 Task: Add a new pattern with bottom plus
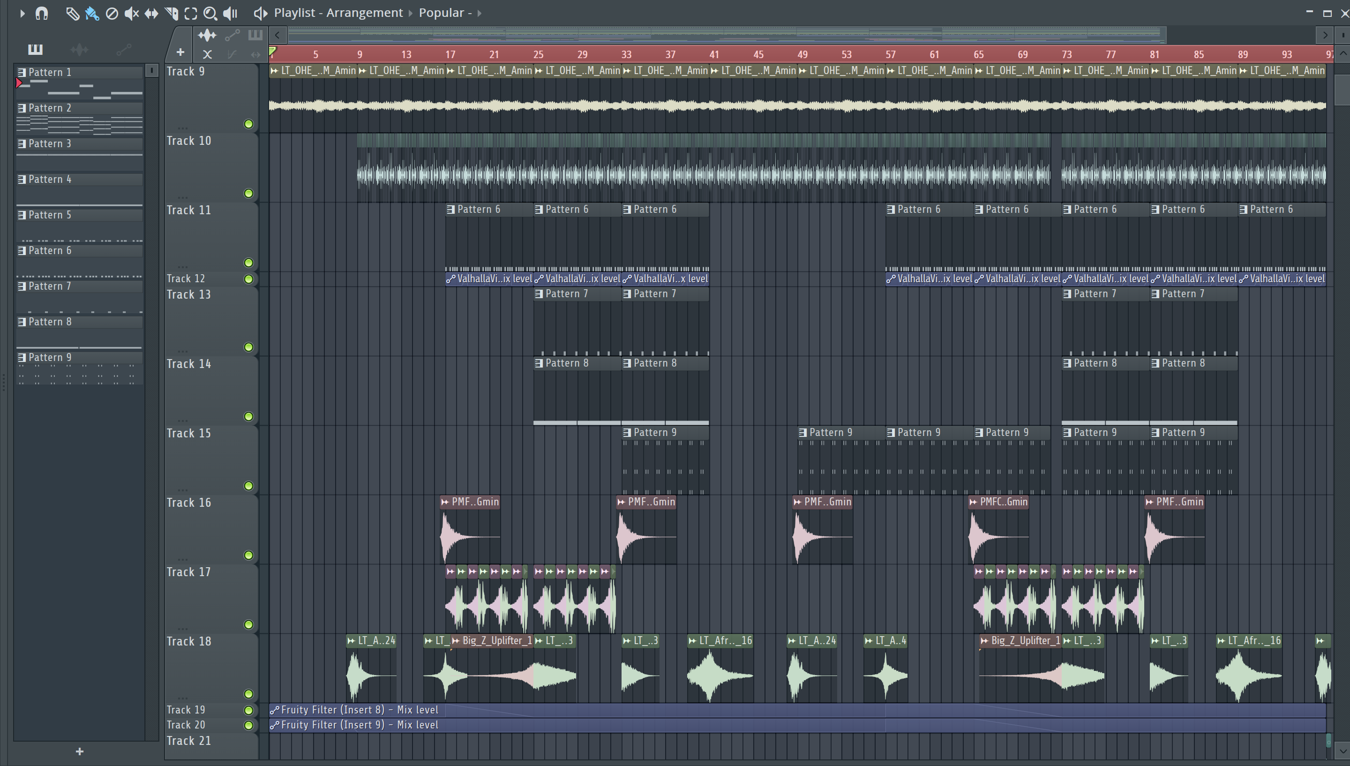click(79, 752)
